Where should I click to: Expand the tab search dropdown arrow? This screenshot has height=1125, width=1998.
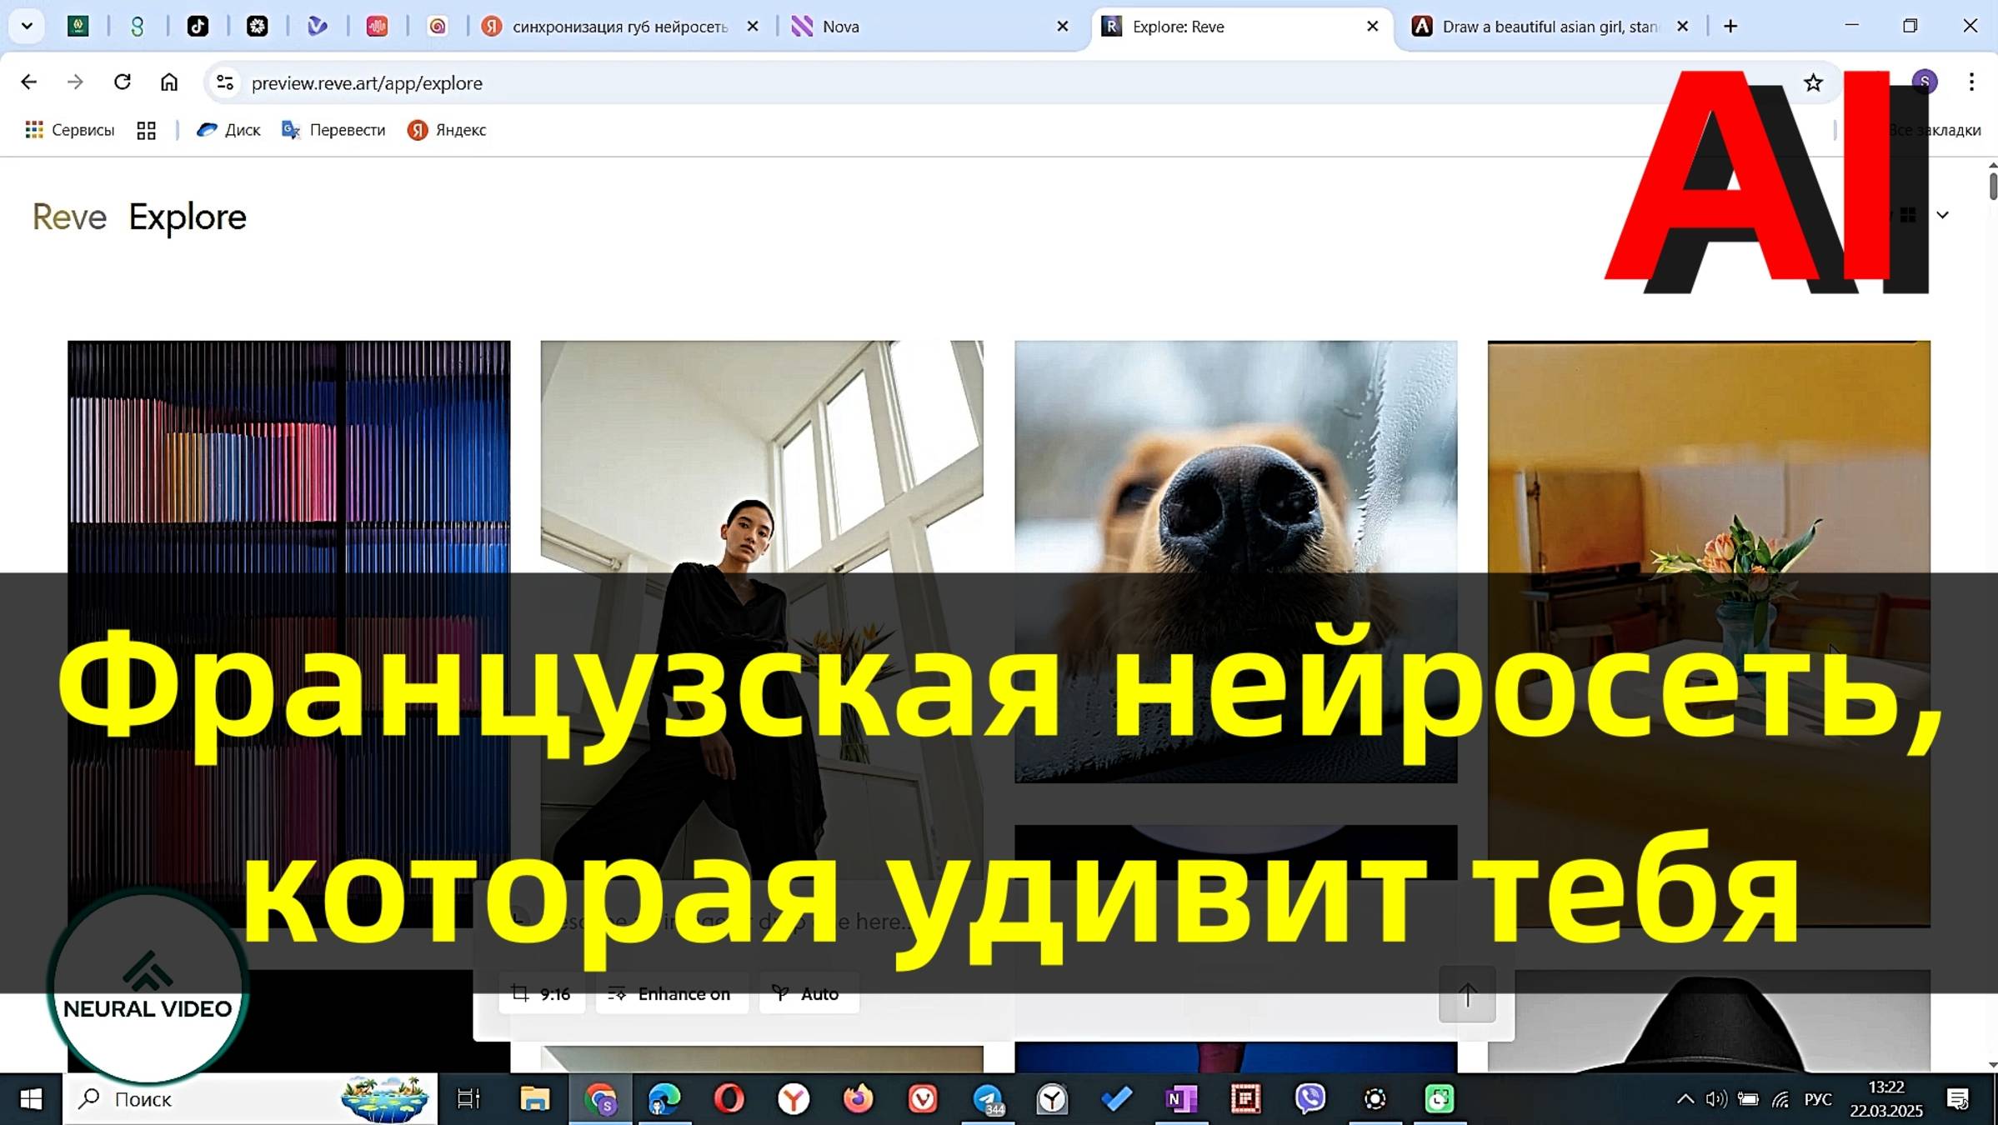pos(27,27)
